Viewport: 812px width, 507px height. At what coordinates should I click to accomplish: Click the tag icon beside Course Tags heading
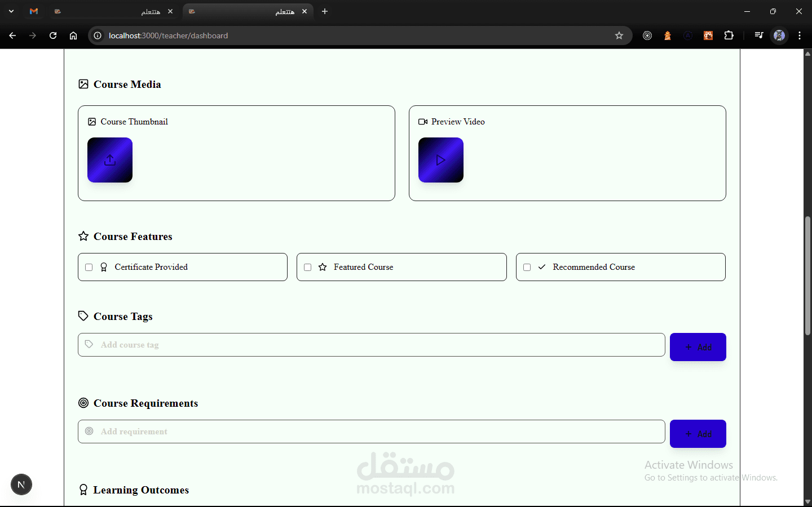point(83,316)
